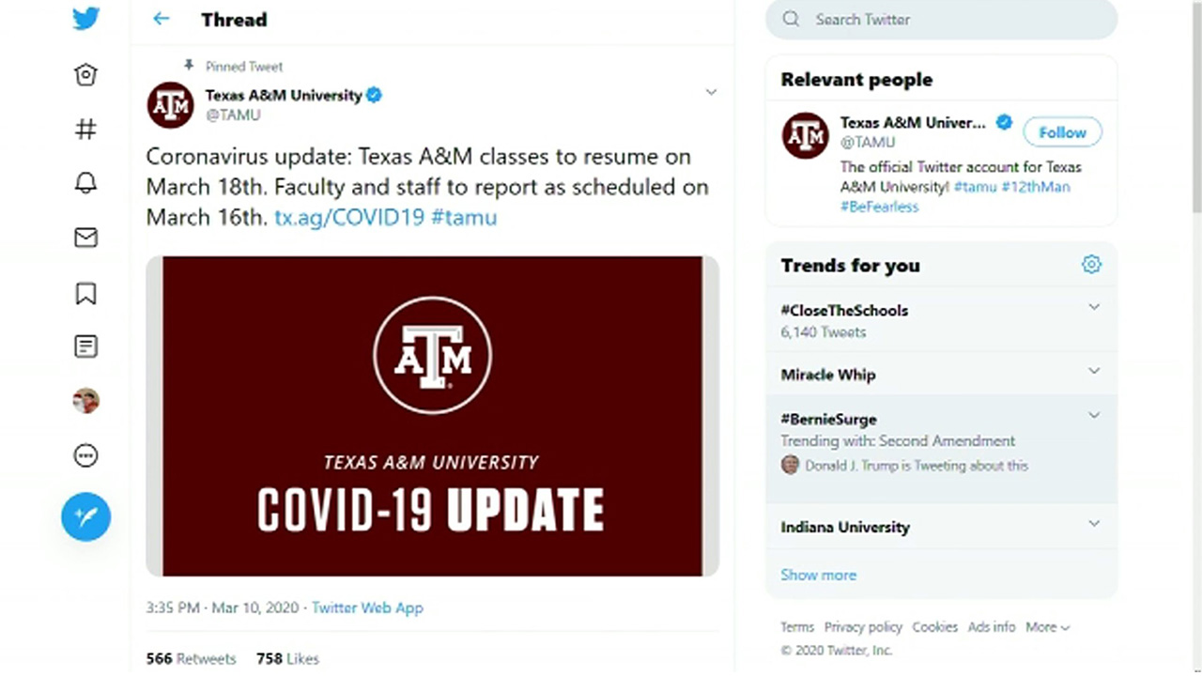Image resolution: width=1202 pixels, height=676 pixels.
Task: Open Bookmarks icon in sidebar
Action: tap(85, 293)
